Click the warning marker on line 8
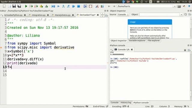Viewport: 192px width, 108px height. point(1,47)
